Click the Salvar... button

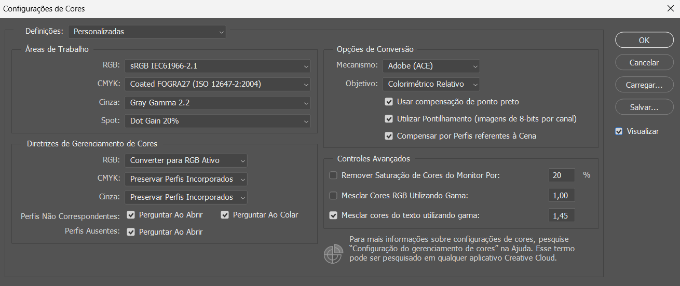[644, 107]
